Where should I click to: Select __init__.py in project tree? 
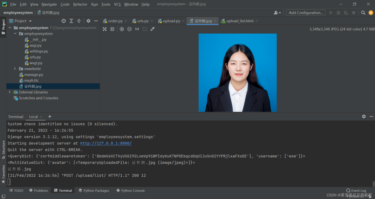coord(38,40)
